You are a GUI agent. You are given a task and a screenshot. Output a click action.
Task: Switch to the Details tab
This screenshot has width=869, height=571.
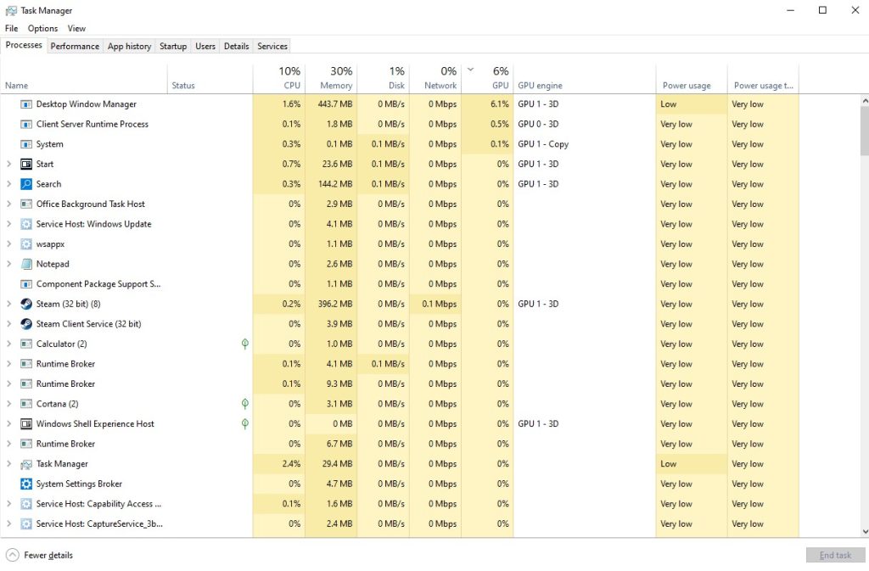click(236, 46)
